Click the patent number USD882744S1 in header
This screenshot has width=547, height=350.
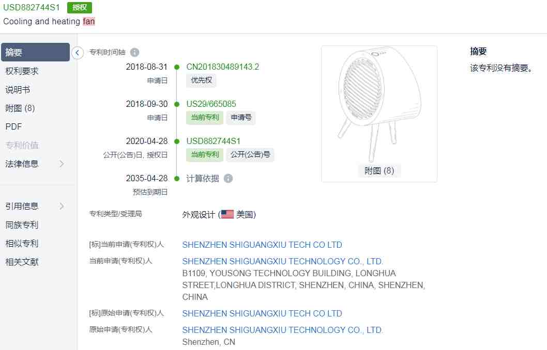[x=32, y=7]
